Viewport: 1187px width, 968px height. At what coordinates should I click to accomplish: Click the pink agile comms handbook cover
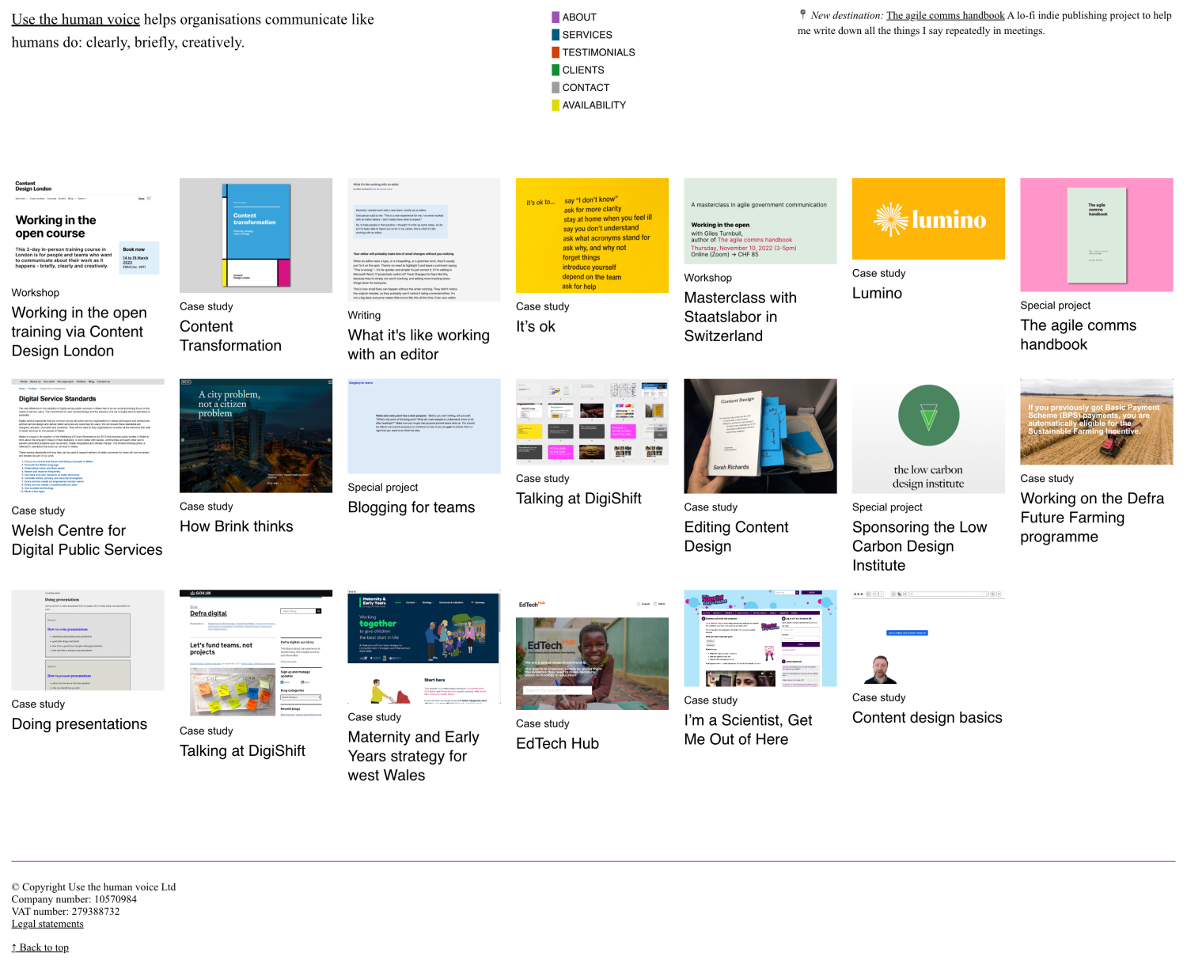(x=1096, y=235)
